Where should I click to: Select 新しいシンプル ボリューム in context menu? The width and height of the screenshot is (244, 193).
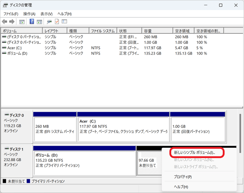coord(194,153)
